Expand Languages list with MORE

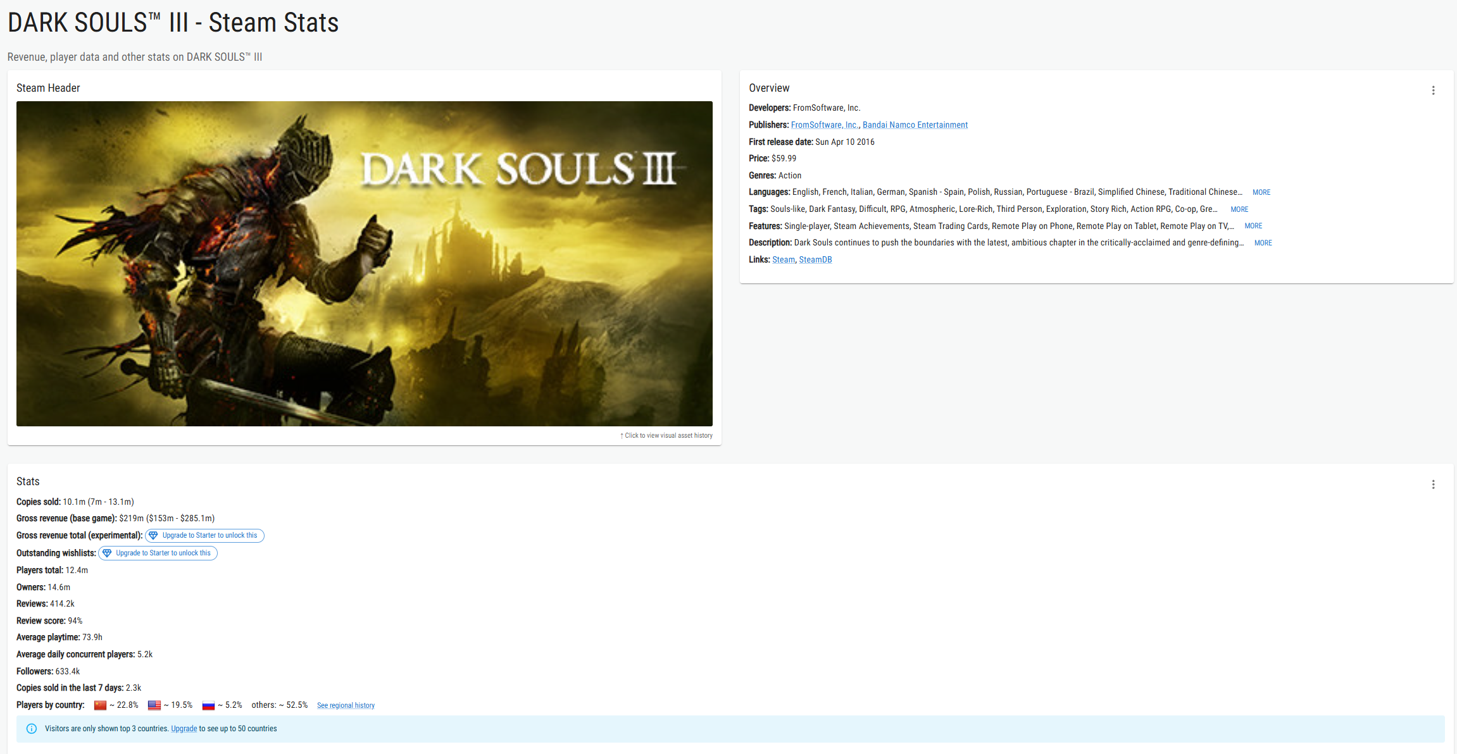[x=1261, y=192]
